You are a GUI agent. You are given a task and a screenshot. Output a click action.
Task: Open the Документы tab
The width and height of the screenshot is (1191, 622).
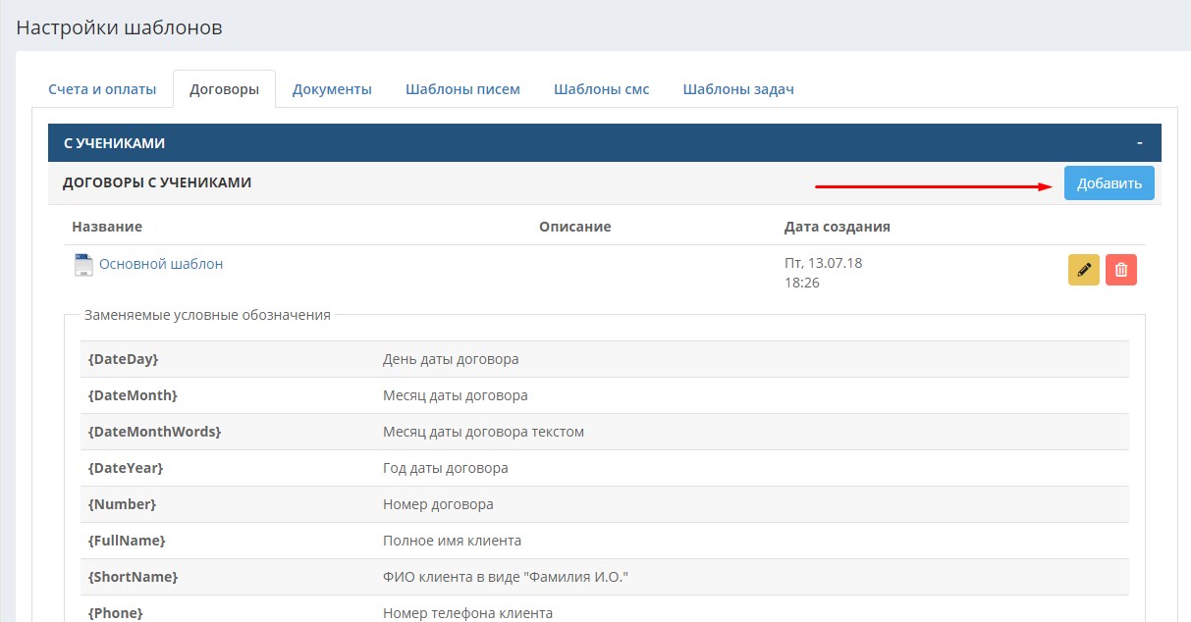(x=332, y=89)
